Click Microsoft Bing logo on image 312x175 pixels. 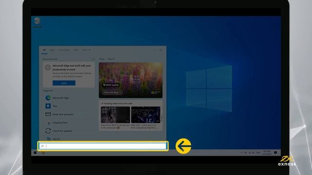tap(156, 93)
